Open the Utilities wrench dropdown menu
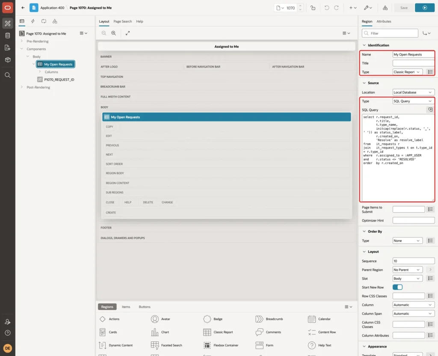The width and height of the screenshot is (438, 356). pyautogui.click(x=367, y=8)
